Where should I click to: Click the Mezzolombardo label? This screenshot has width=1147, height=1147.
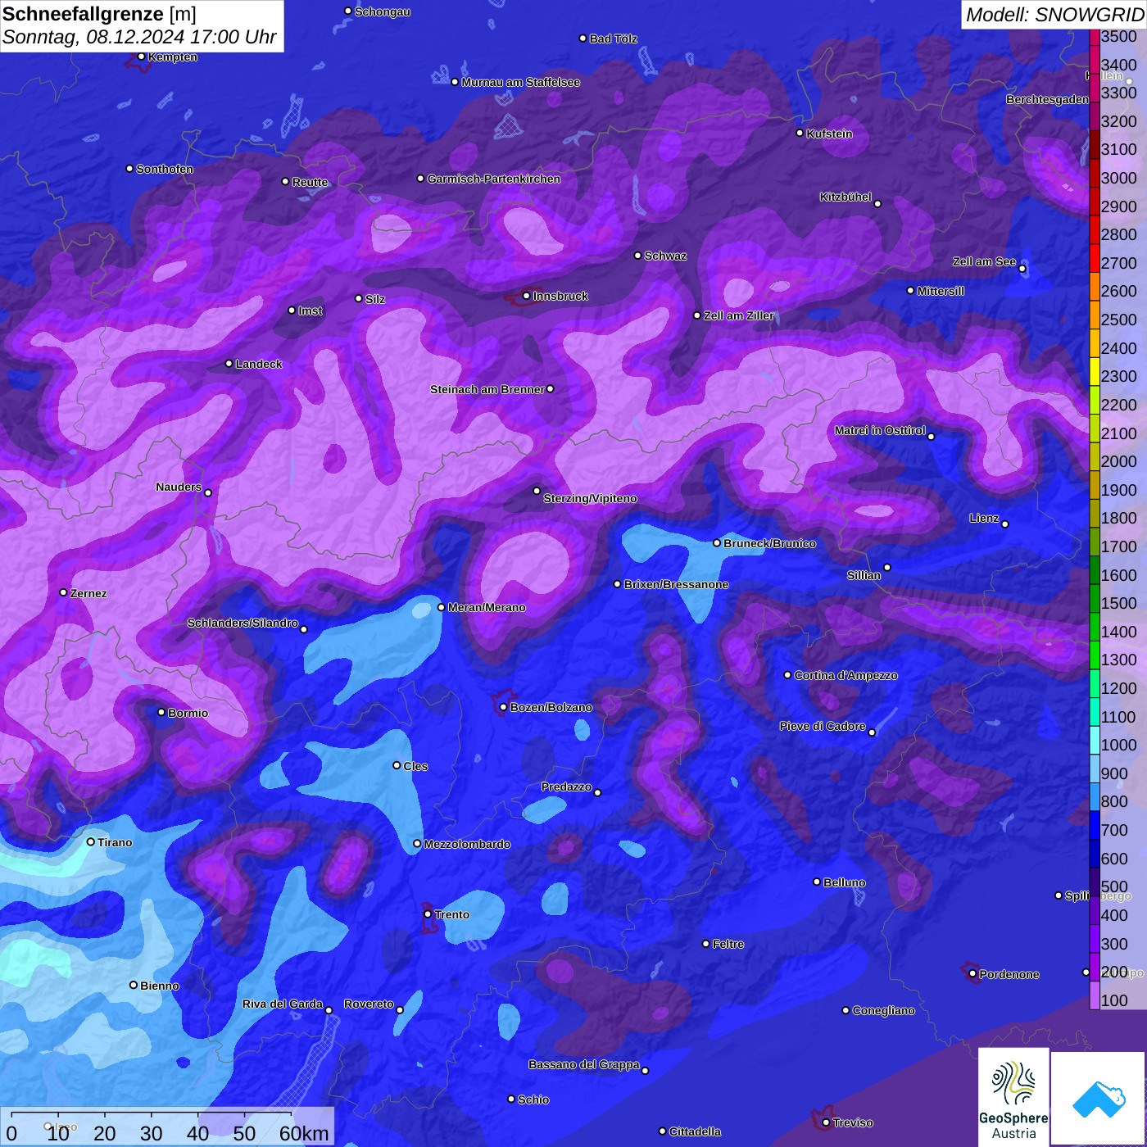[x=467, y=844]
